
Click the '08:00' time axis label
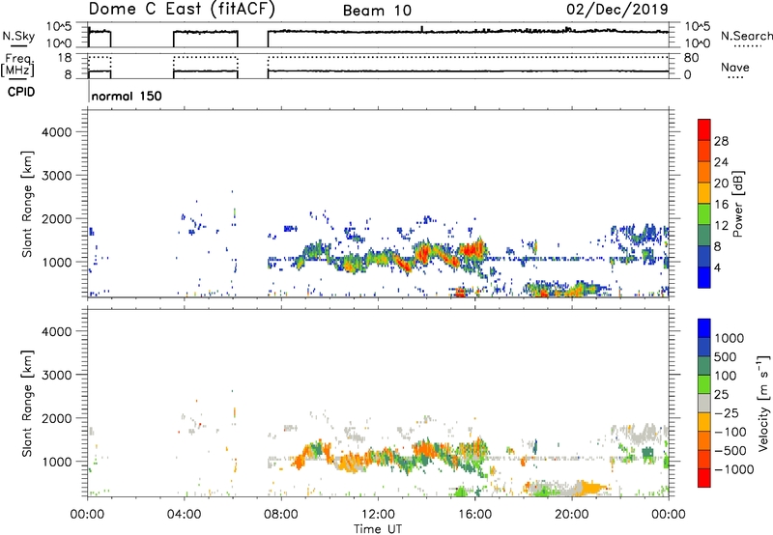[281, 515]
